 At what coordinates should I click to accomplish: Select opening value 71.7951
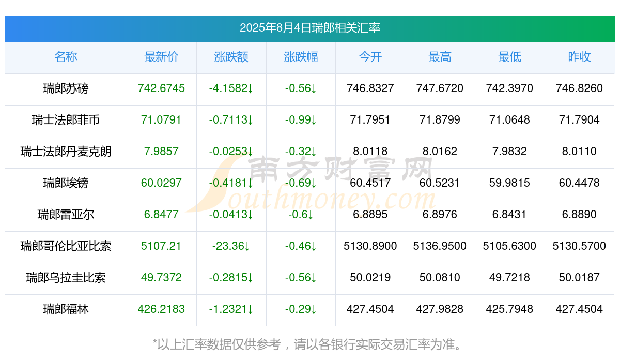(x=370, y=120)
